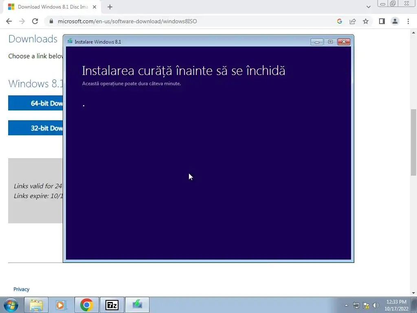Open the Privacy link in the page footer
The image size is (417, 313).
click(x=21, y=289)
